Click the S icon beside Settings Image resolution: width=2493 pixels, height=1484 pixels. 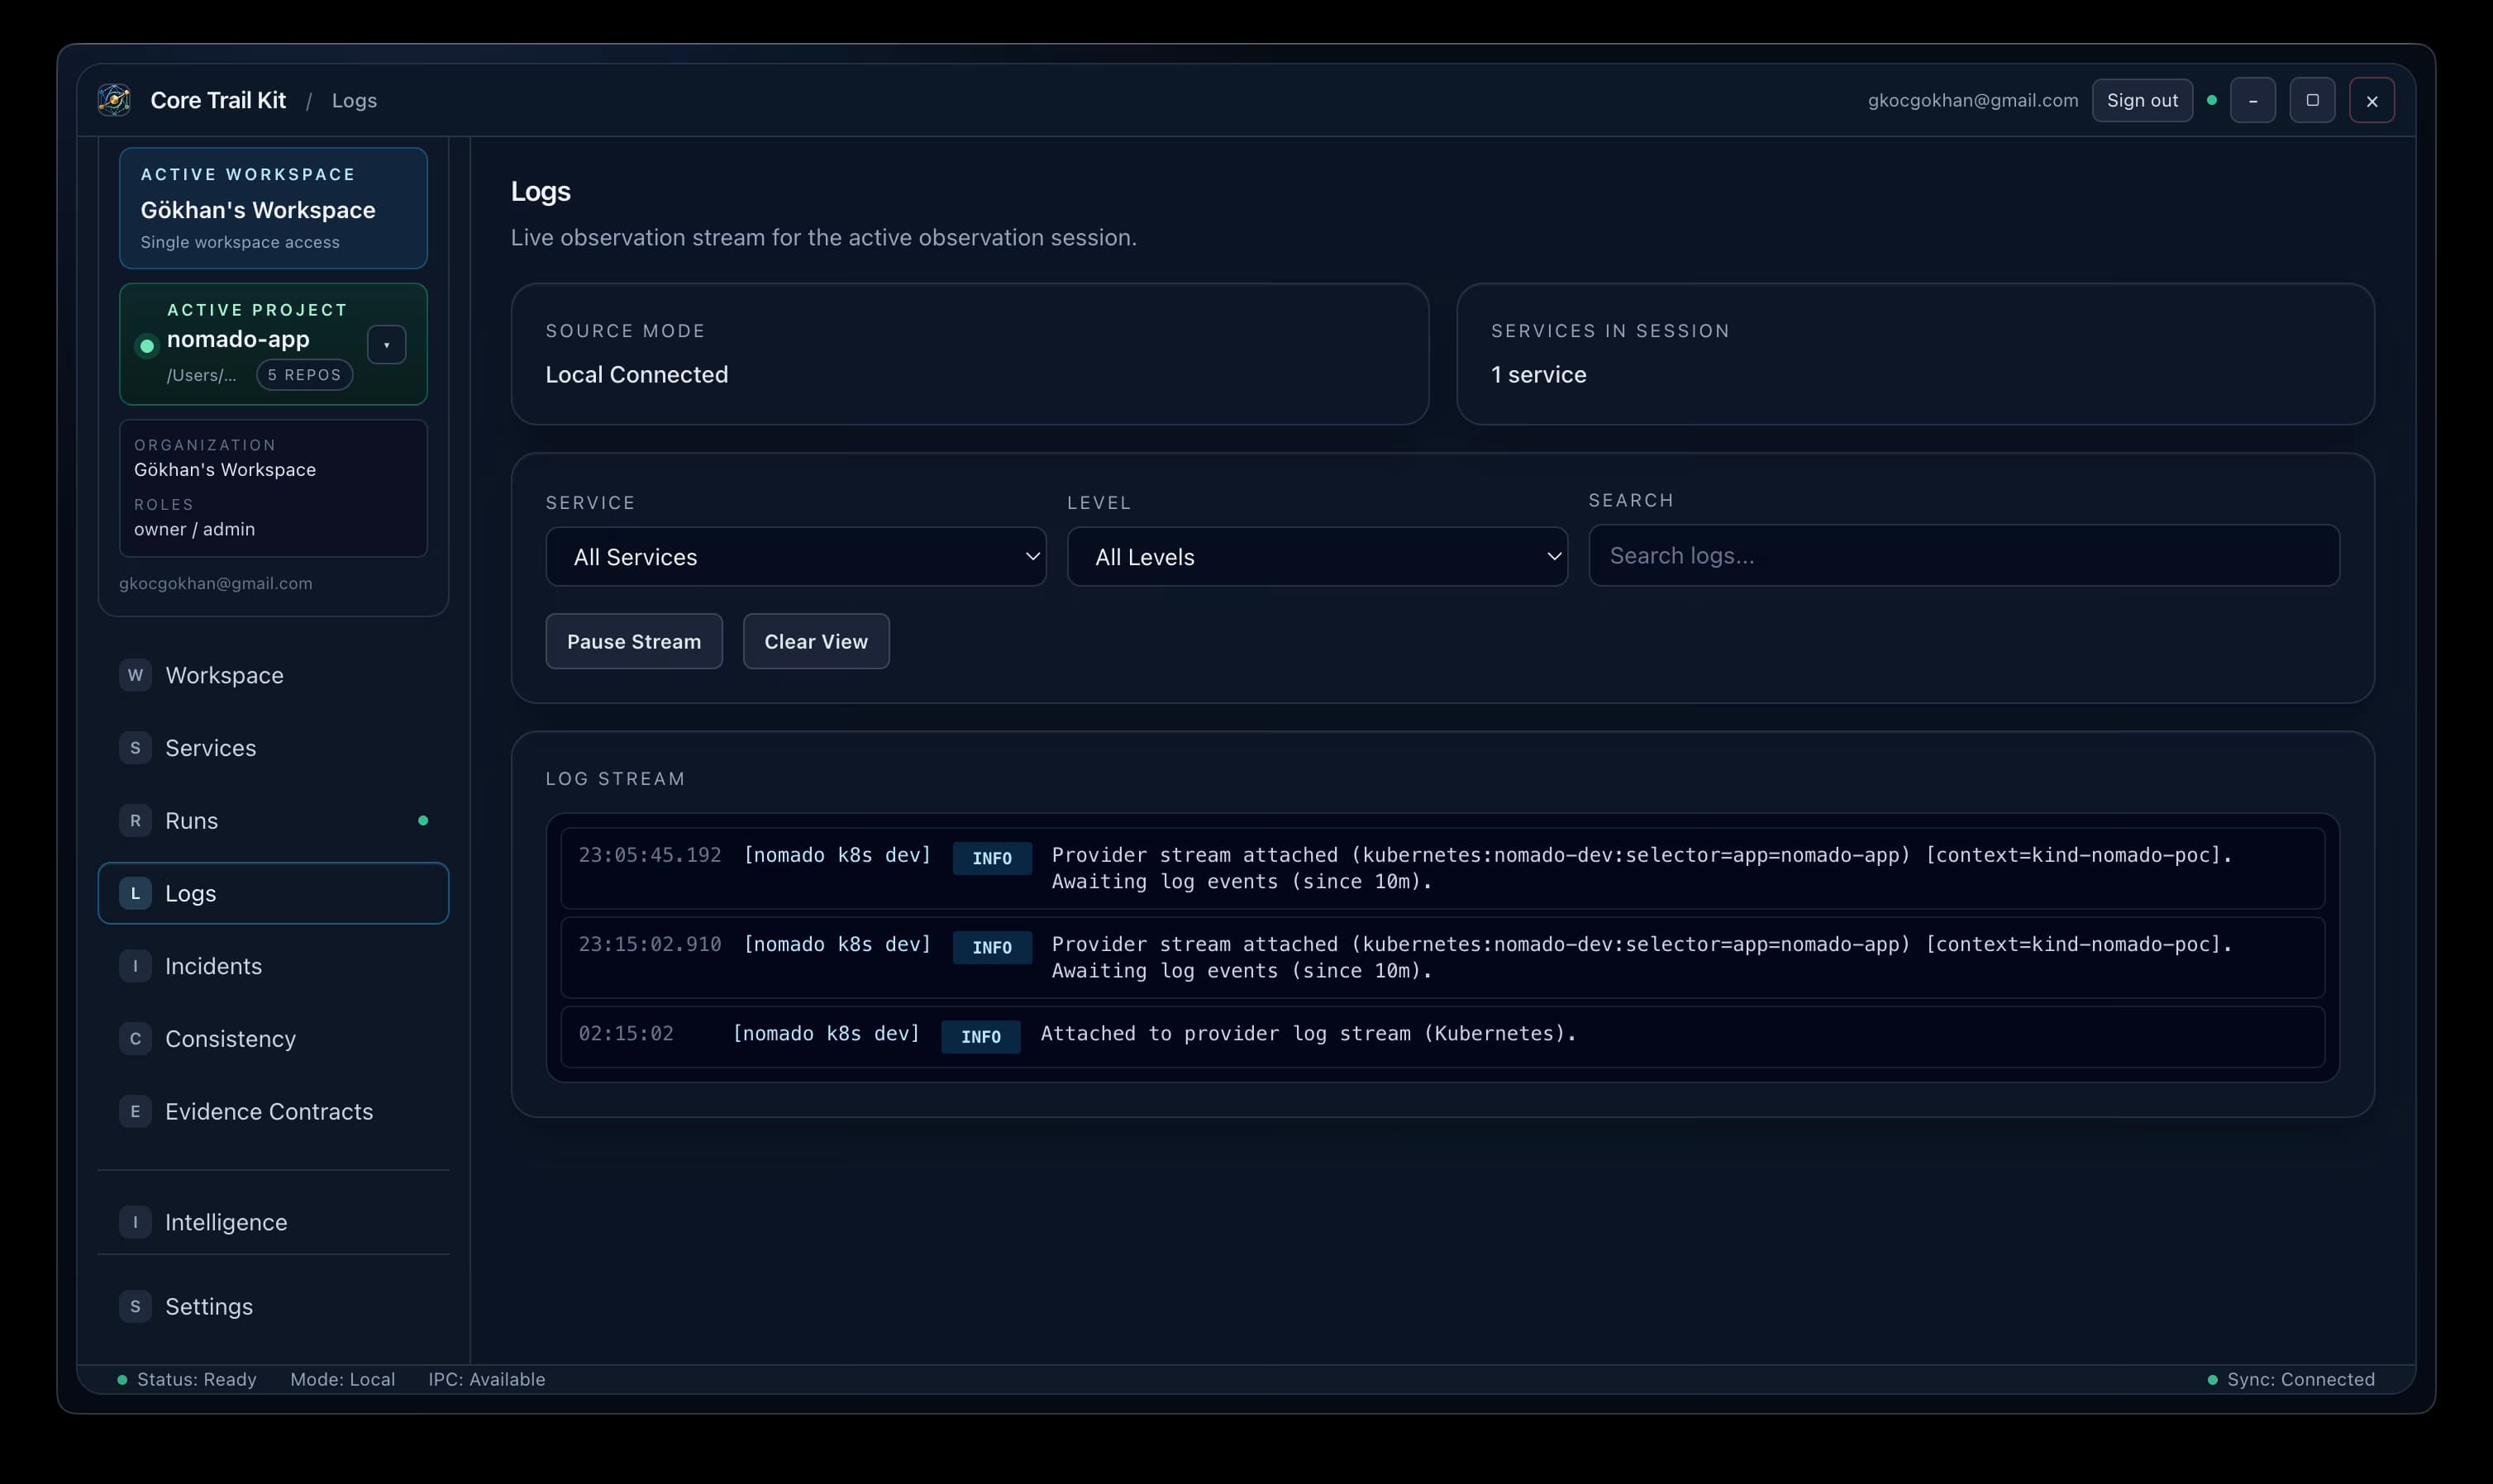click(x=135, y=1306)
